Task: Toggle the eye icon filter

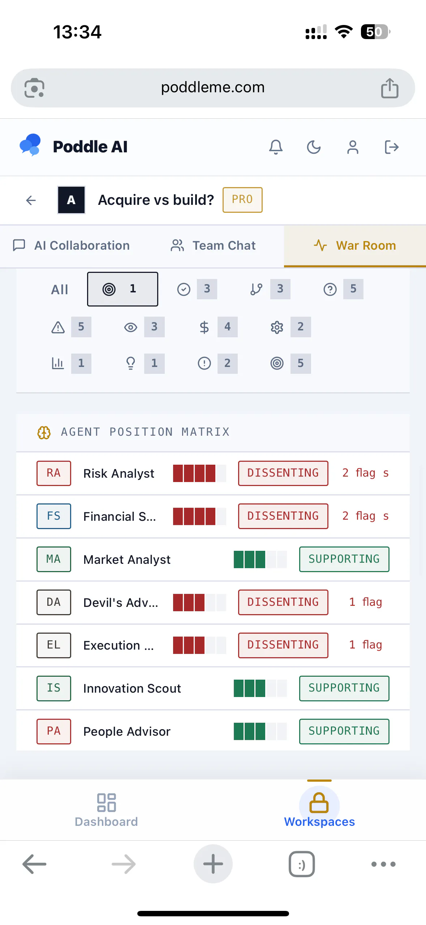Action: (x=144, y=327)
